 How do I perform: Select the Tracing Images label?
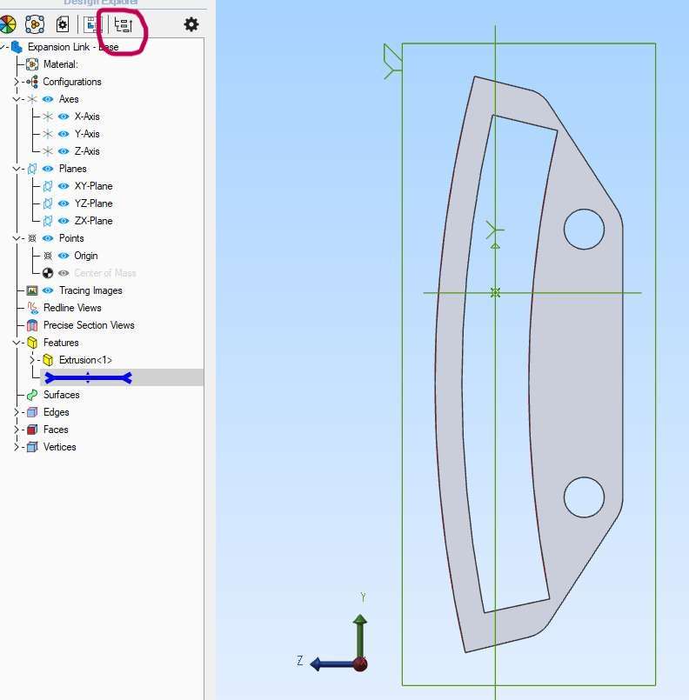pos(90,290)
